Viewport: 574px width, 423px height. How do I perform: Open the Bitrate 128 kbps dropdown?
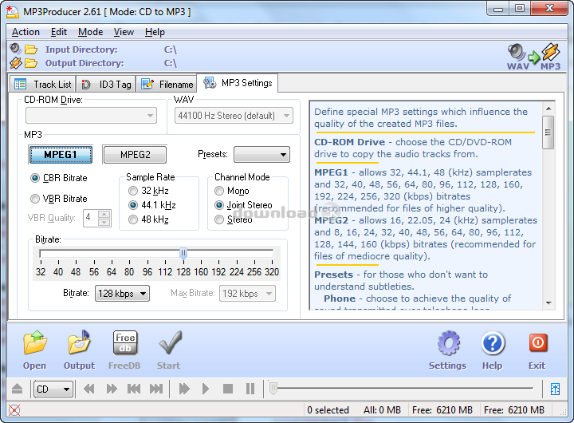(x=122, y=293)
